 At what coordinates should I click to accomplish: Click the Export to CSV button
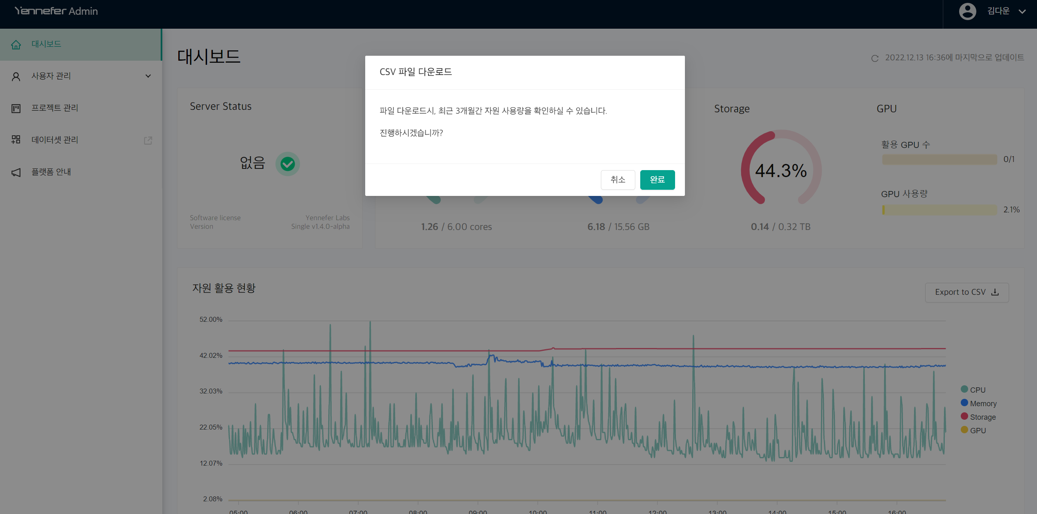967,292
